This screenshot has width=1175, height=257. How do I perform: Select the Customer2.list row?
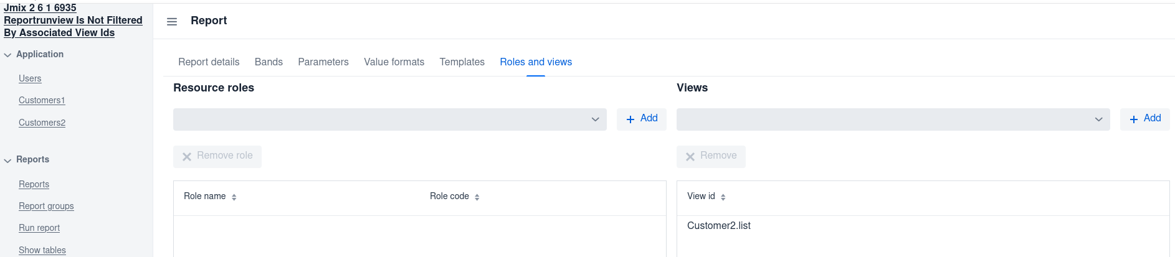tap(719, 226)
